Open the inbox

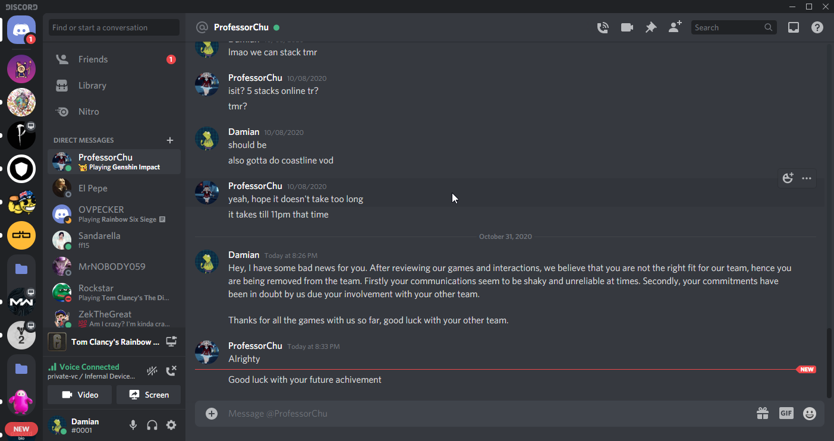pos(793,27)
